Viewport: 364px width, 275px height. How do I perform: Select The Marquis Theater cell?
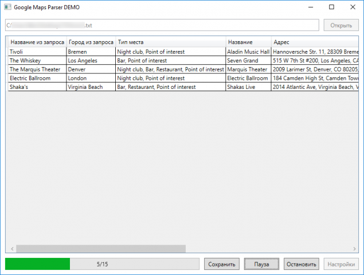pos(37,69)
